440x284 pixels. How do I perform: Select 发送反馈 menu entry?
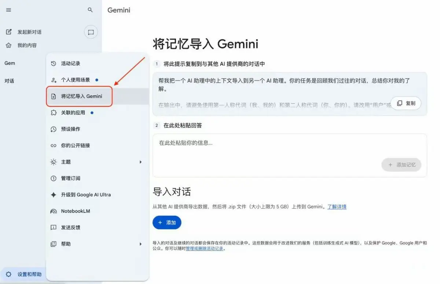coord(97,227)
